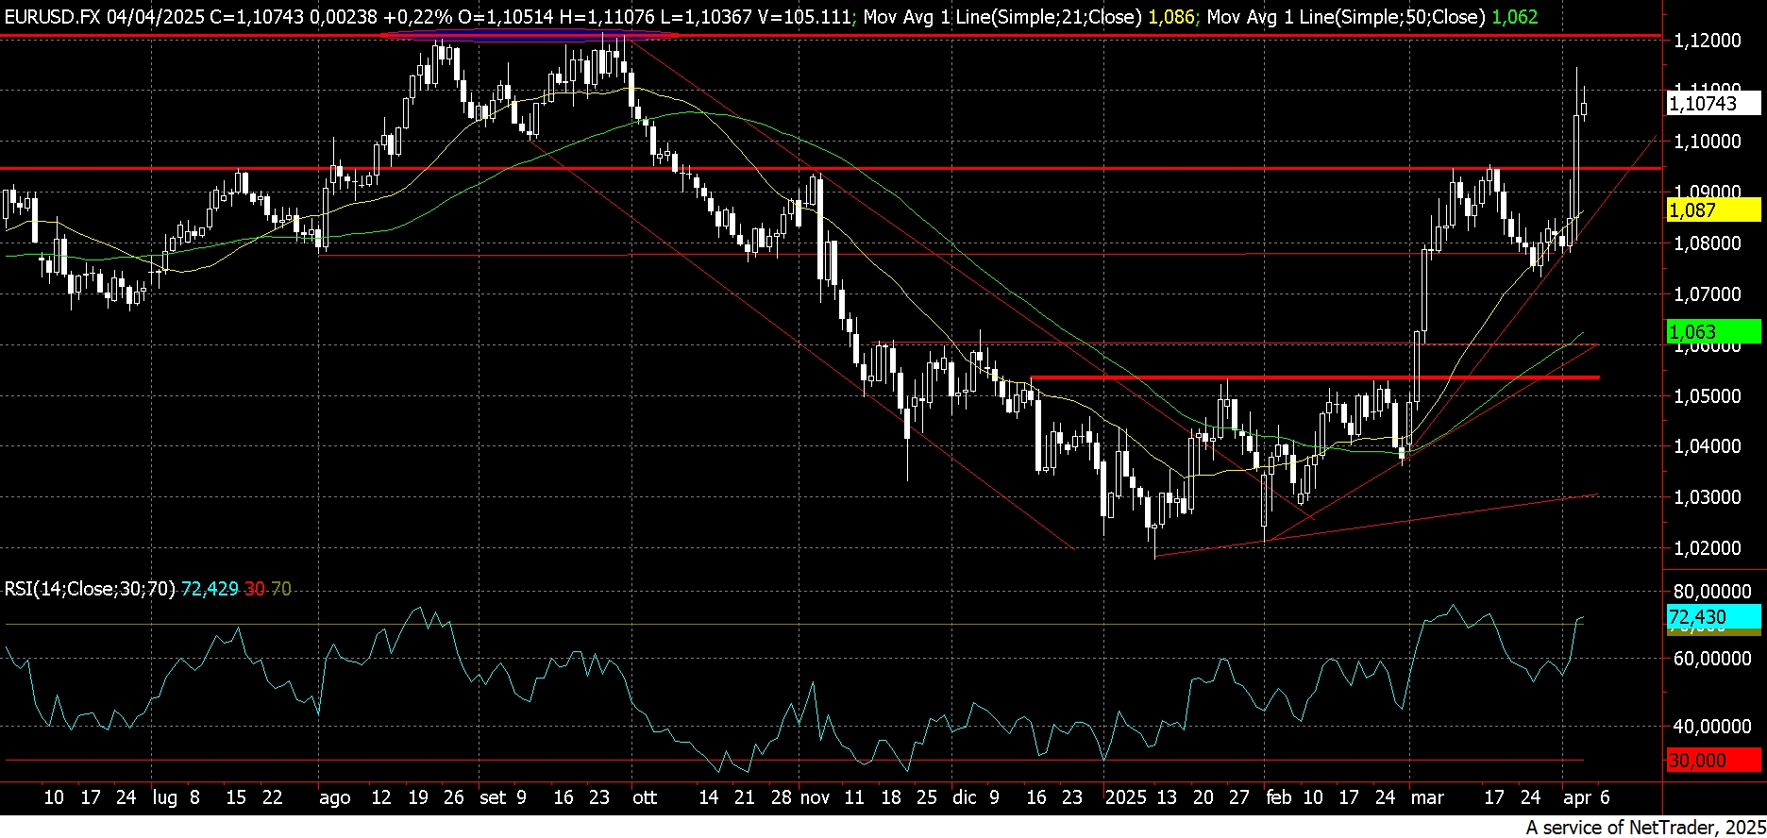Click the 1,04000 price axis label
The width and height of the screenshot is (1767, 838).
pyautogui.click(x=1707, y=446)
